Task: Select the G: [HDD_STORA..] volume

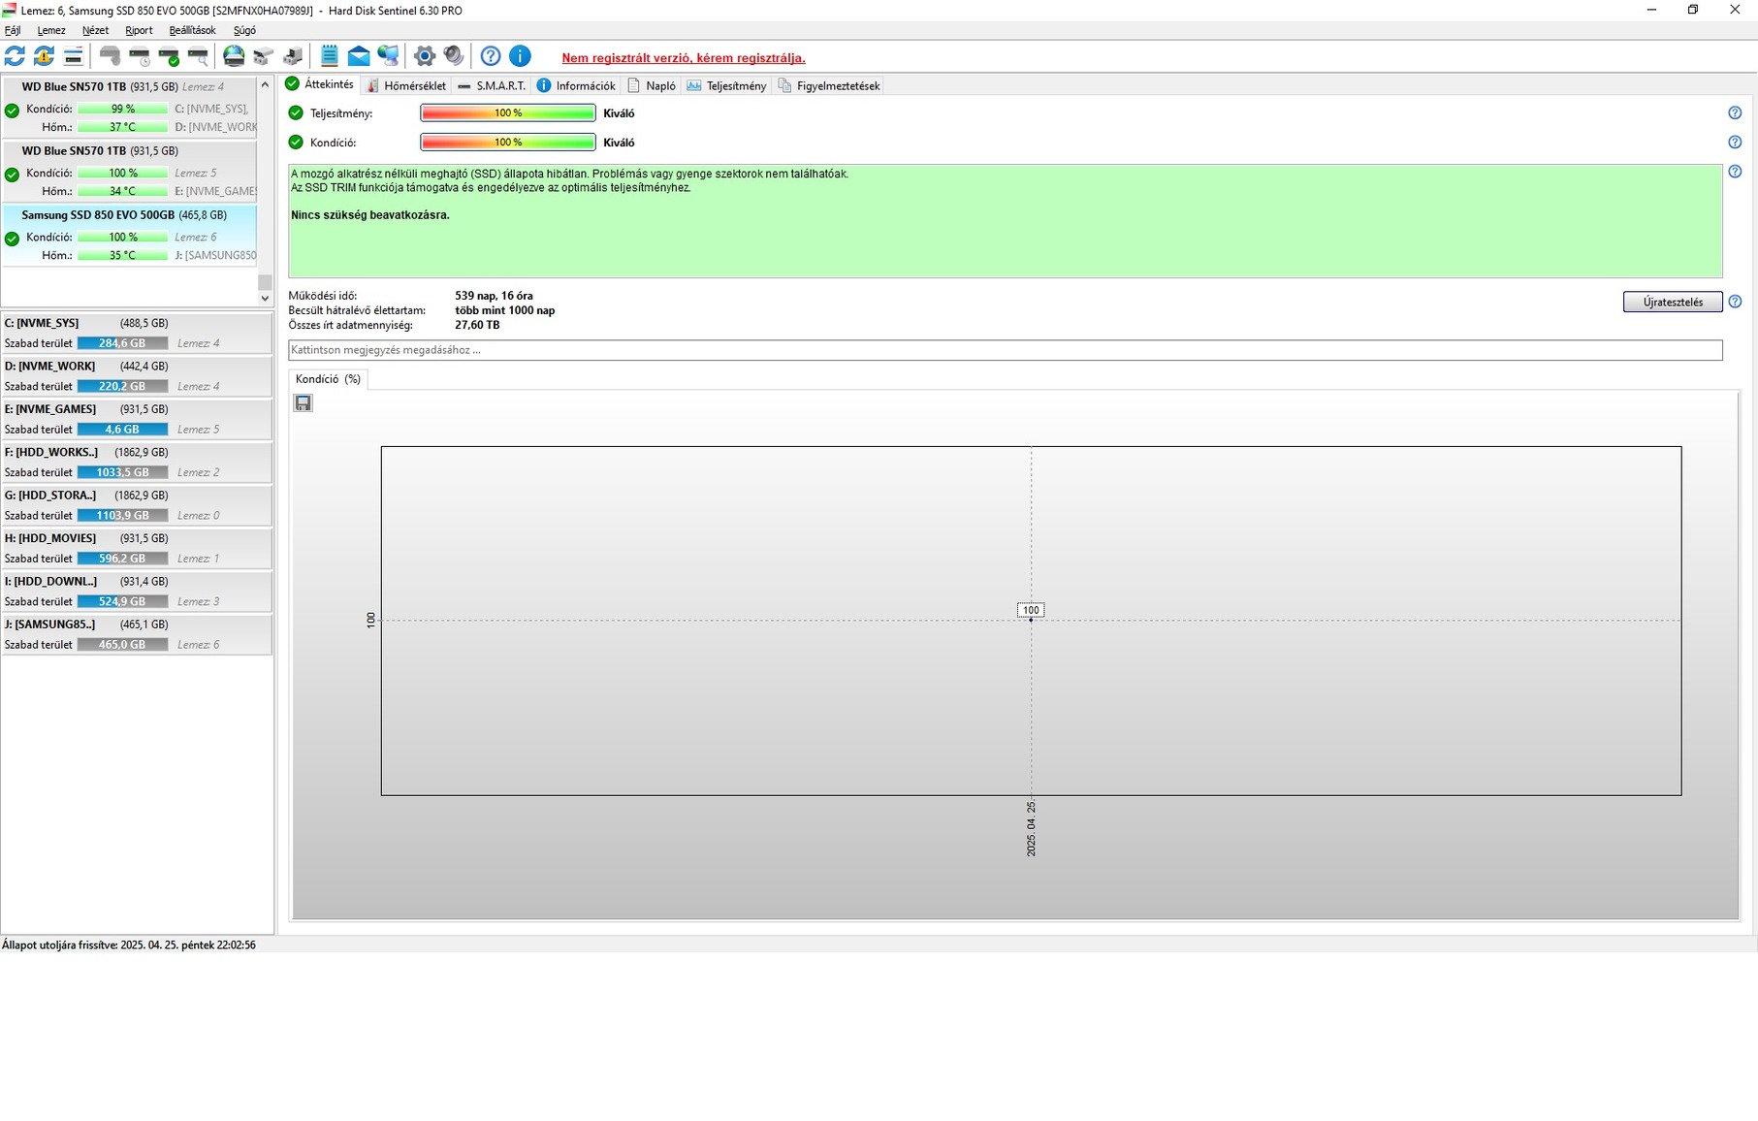Action: [137, 505]
